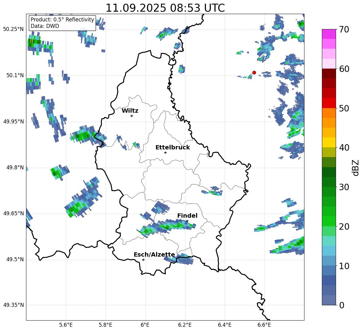Click the title 11.09.2025 08:53 UTC

pyautogui.click(x=165, y=8)
